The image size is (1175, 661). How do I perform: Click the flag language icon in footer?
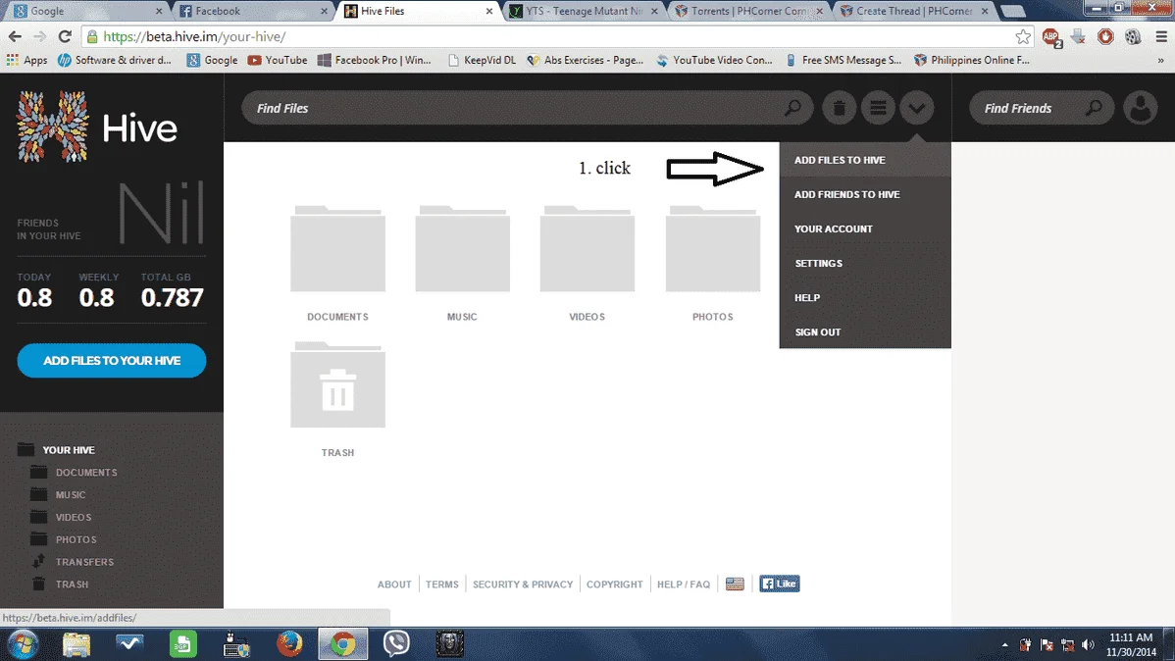pos(736,584)
